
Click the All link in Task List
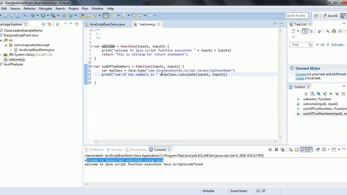coord(323,44)
